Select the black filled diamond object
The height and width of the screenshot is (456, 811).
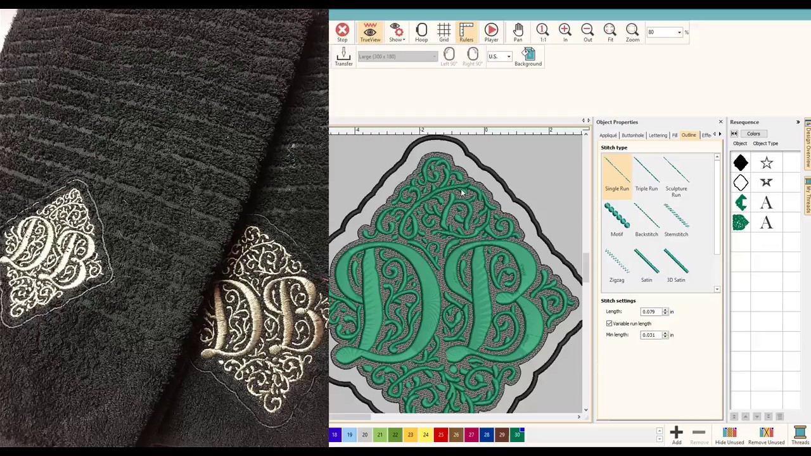[x=741, y=163]
